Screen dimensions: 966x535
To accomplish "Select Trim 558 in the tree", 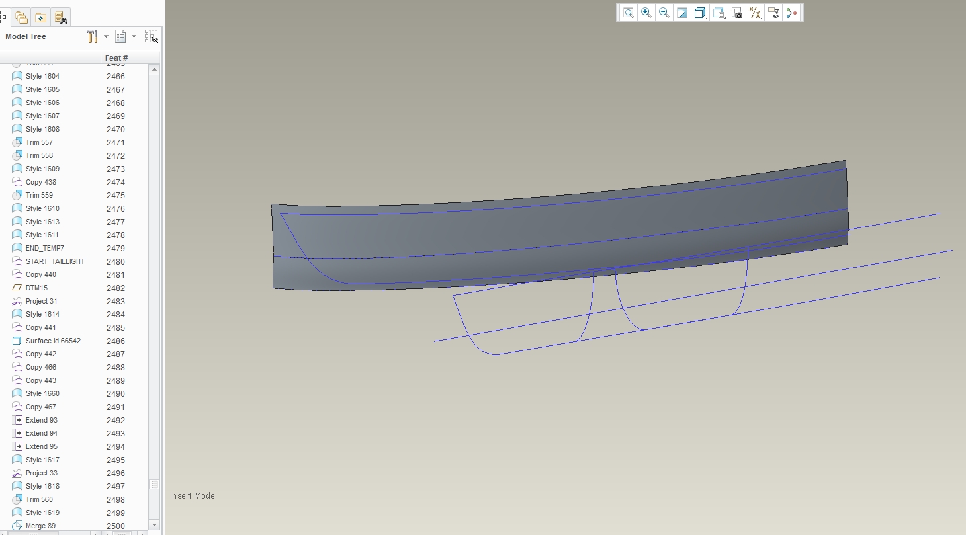I will coord(39,155).
